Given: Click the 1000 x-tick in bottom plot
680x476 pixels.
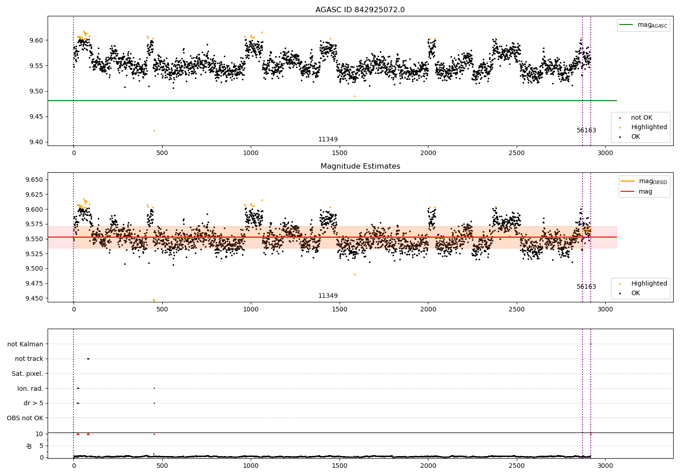Looking at the screenshot, I should point(251,466).
